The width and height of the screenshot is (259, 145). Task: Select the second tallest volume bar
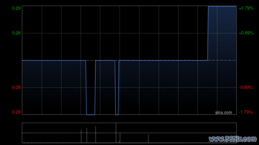tap(96, 135)
